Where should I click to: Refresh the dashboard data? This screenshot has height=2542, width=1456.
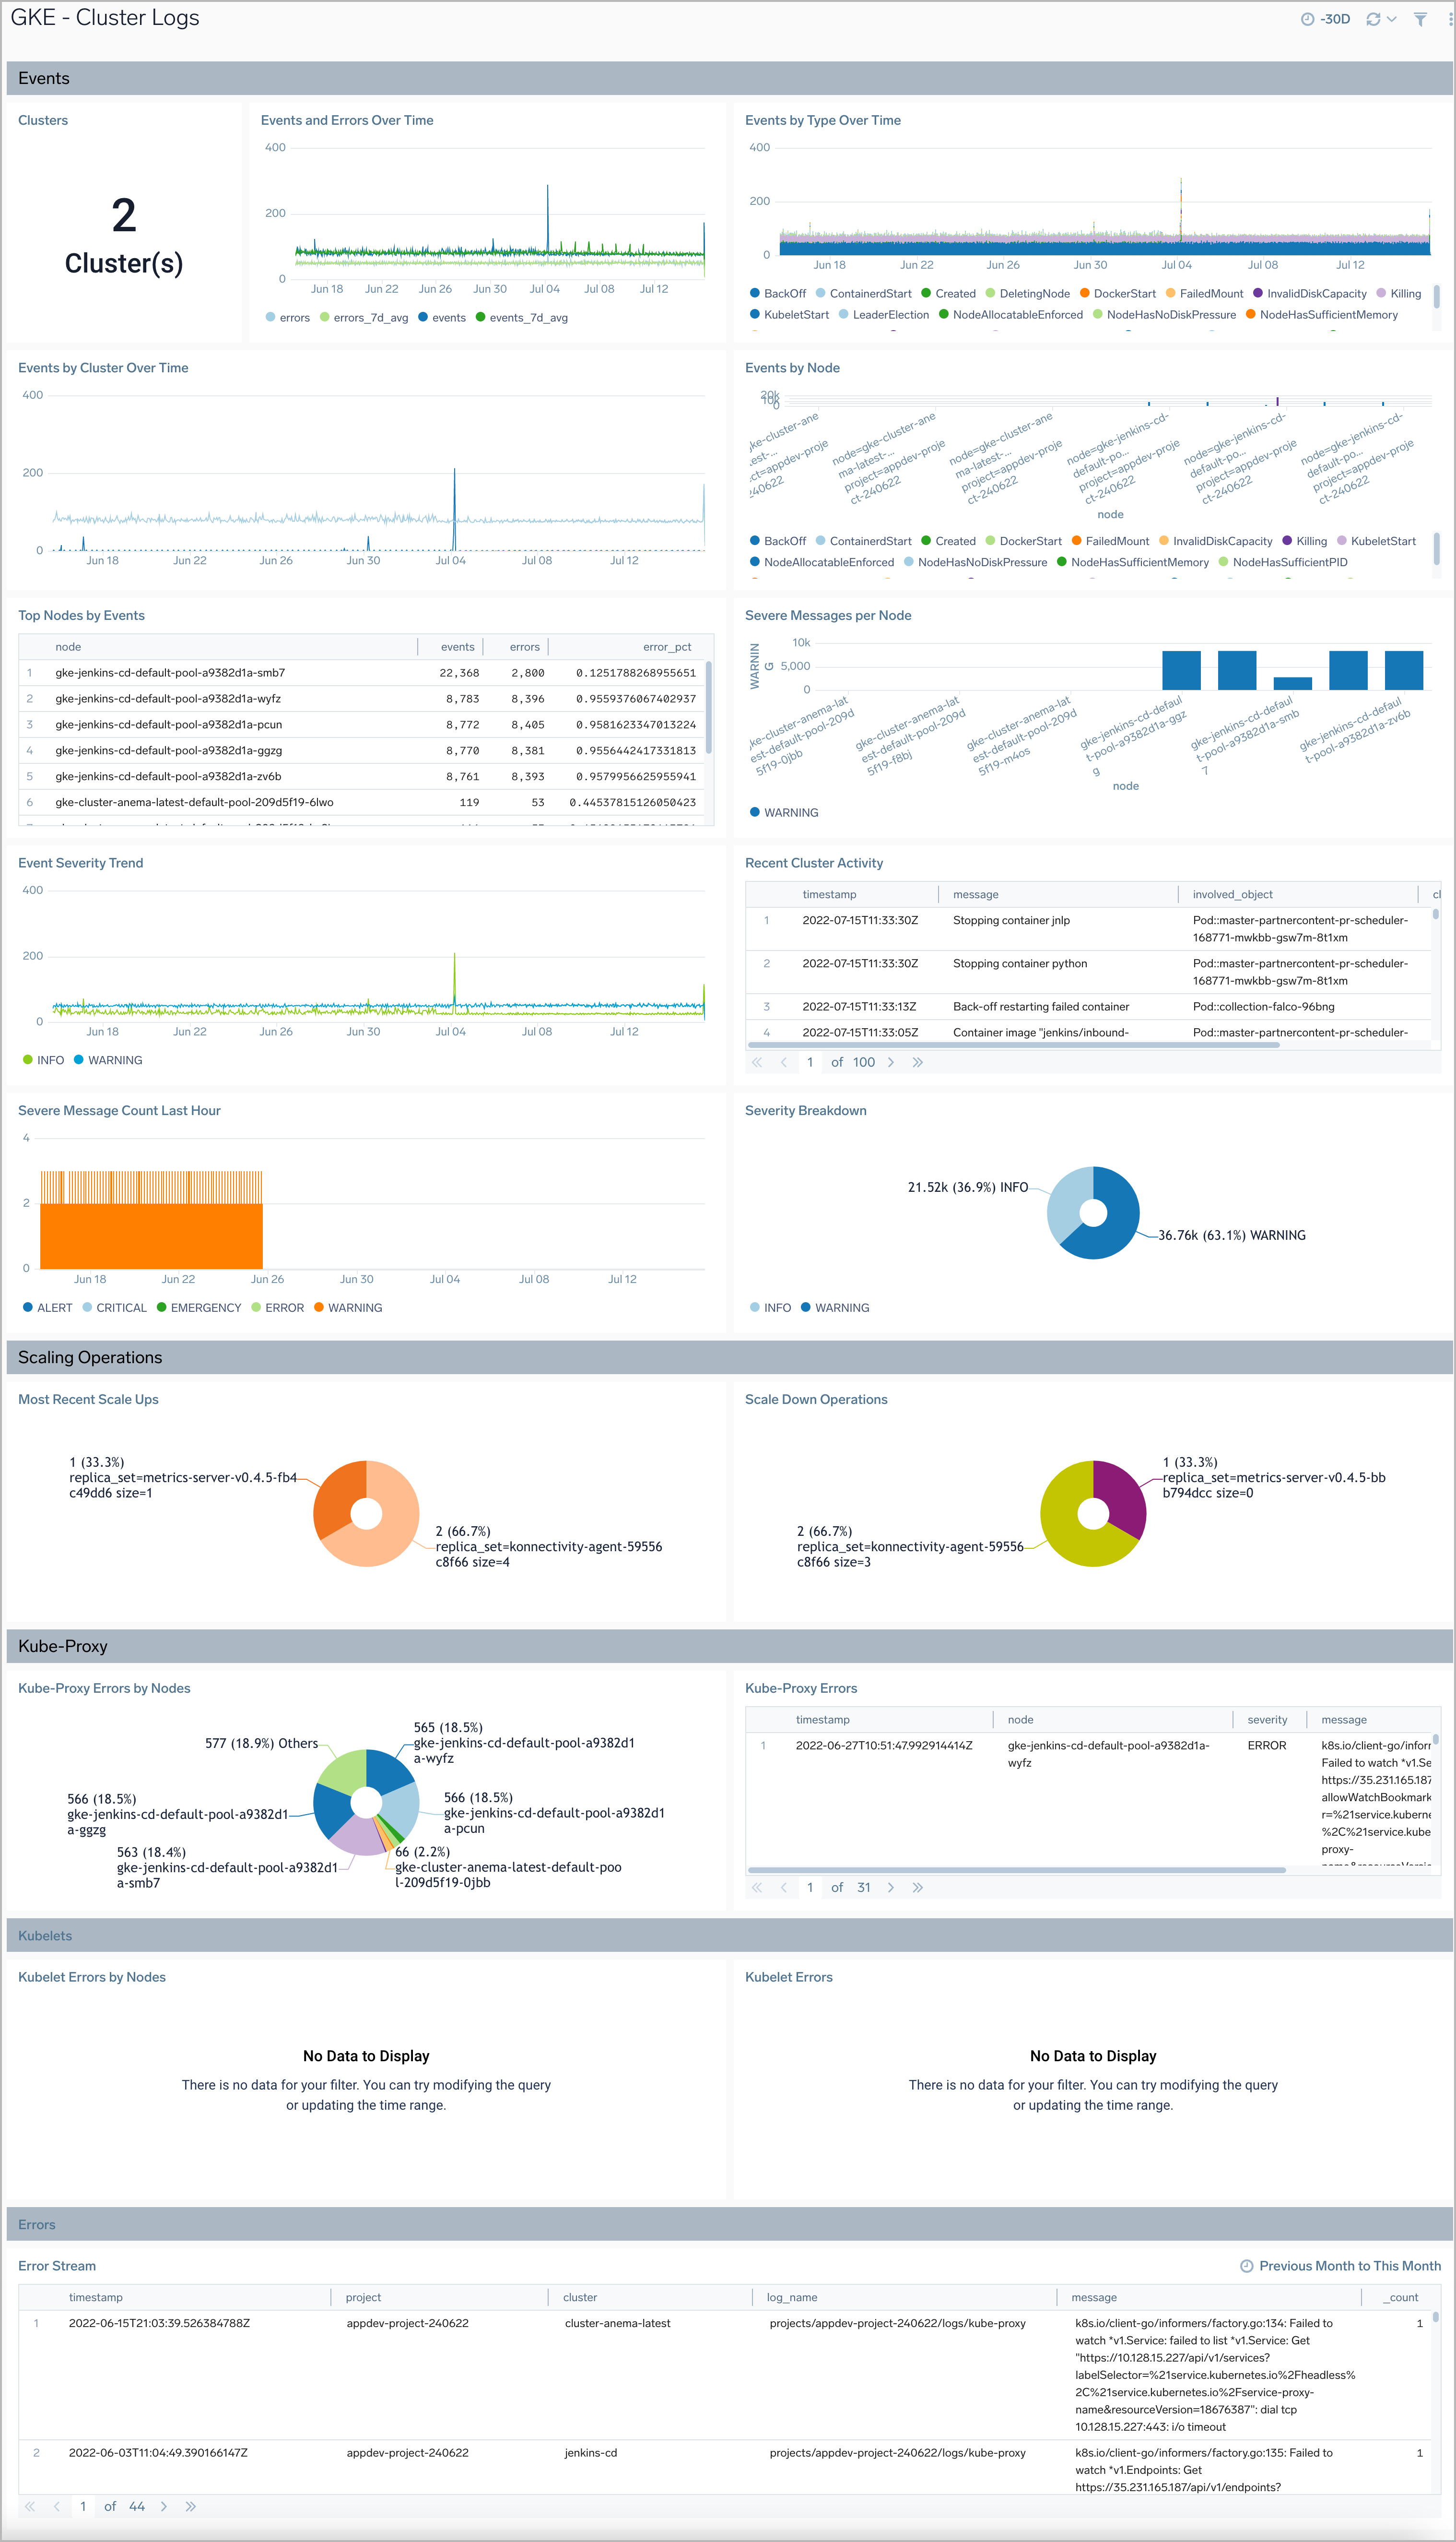pyautogui.click(x=1373, y=18)
